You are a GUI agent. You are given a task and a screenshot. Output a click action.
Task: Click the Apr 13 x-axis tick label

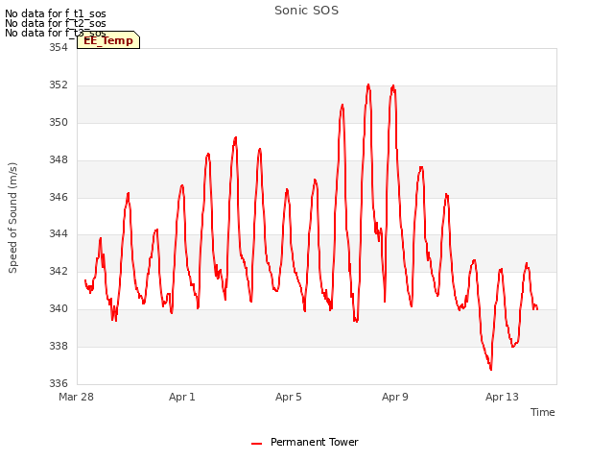click(x=502, y=397)
